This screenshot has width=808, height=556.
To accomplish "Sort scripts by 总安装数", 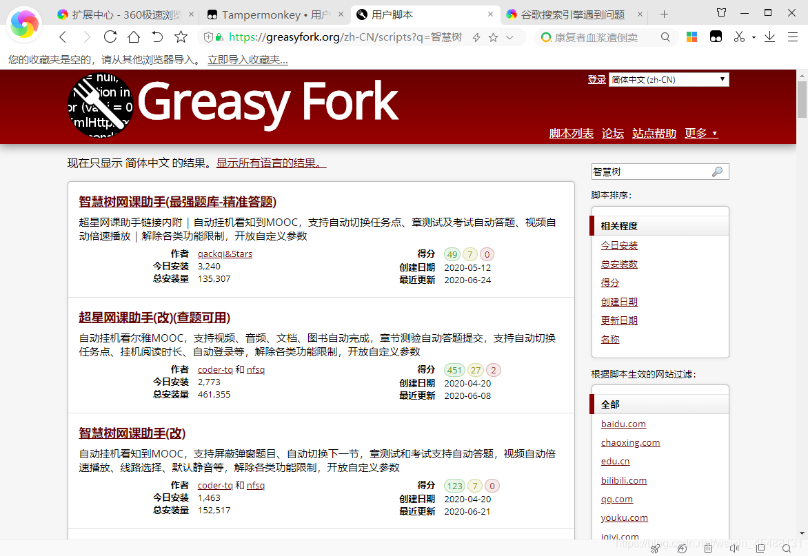I will point(619,264).
